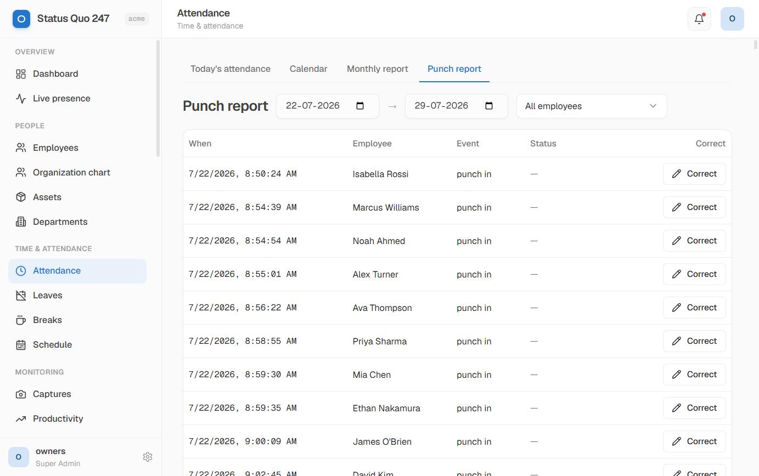Open the Monthly report tab
The image size is (759, 476).
(x=378, y=69)
